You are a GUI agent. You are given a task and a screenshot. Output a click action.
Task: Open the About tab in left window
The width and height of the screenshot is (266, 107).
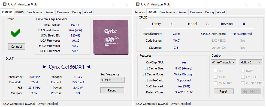coord(88,12)
